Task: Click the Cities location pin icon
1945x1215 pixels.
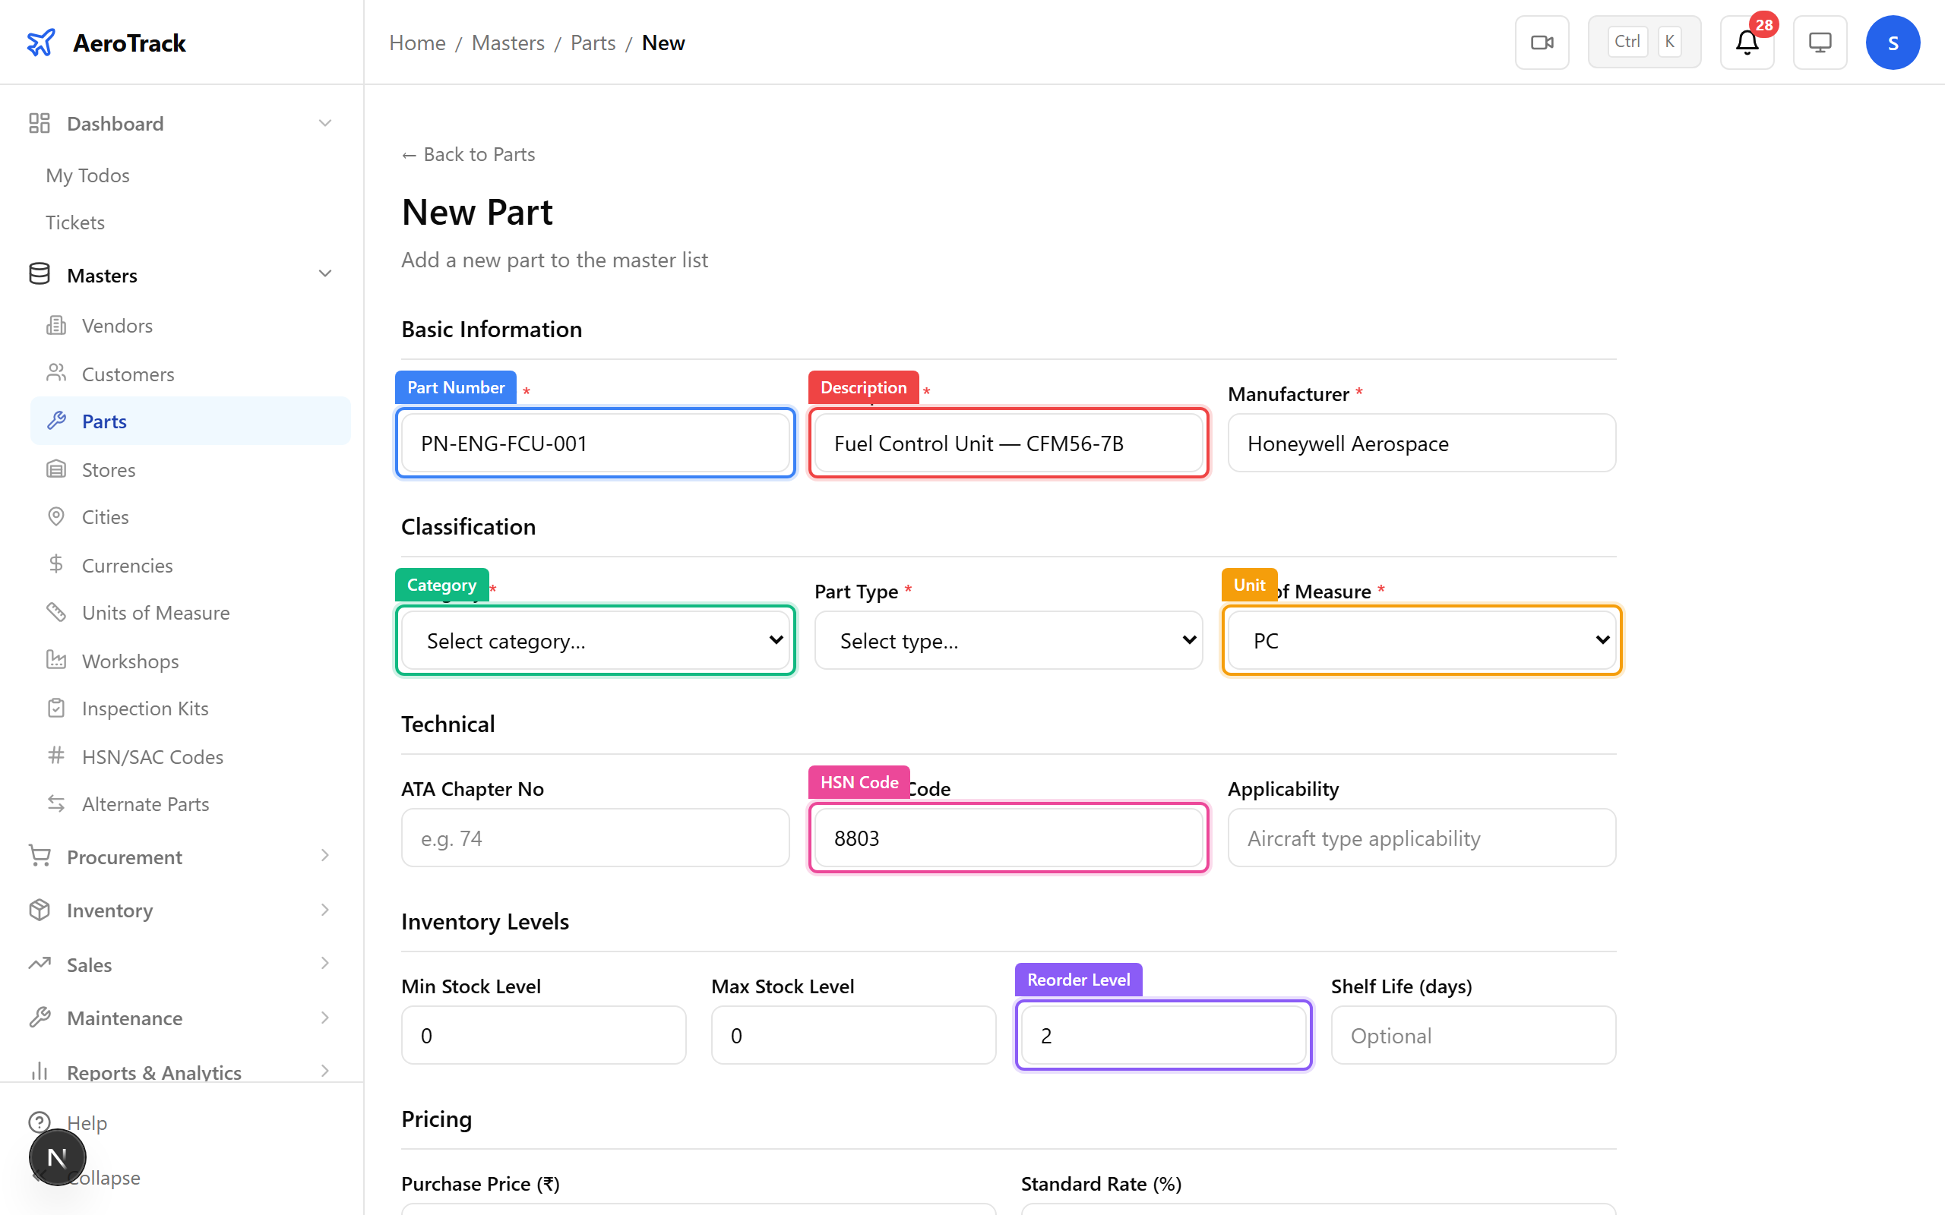Action: pyautogui.click(x=55, y=516)
